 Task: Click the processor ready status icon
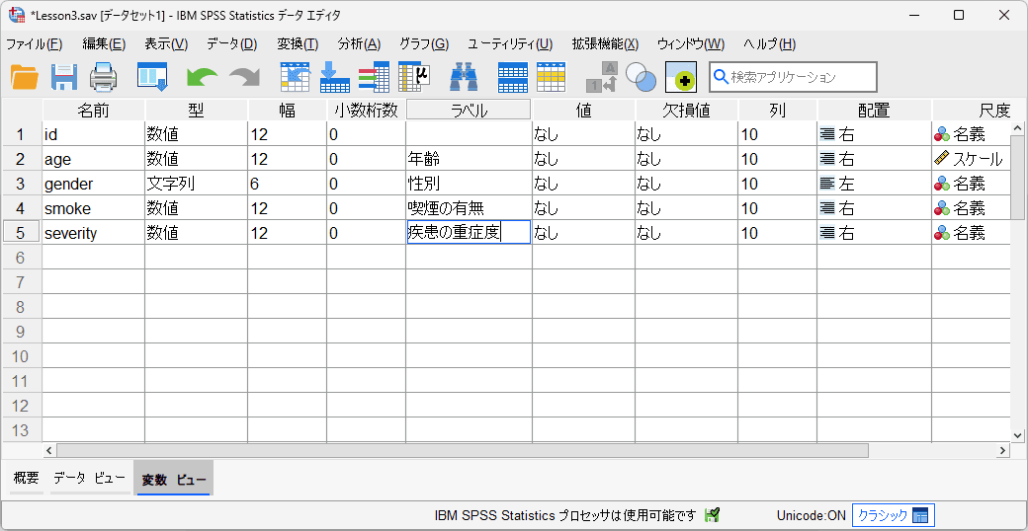[712, 515]
